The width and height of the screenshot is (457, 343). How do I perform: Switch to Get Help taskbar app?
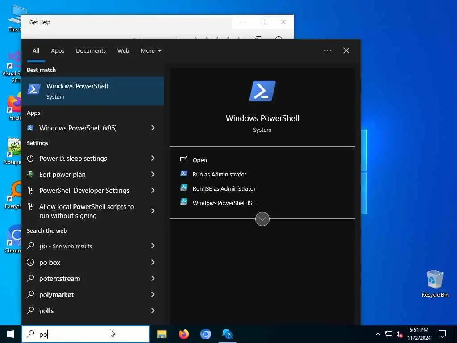(x=227, y=334)
